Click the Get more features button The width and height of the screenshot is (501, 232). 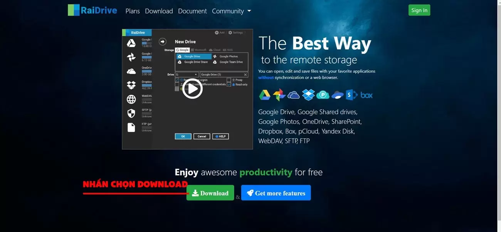click(276, 193)
